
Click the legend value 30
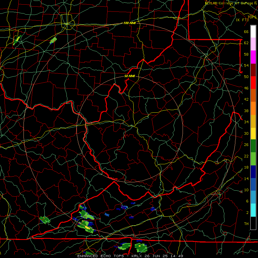pyautogui.click(x=246, y=133)
